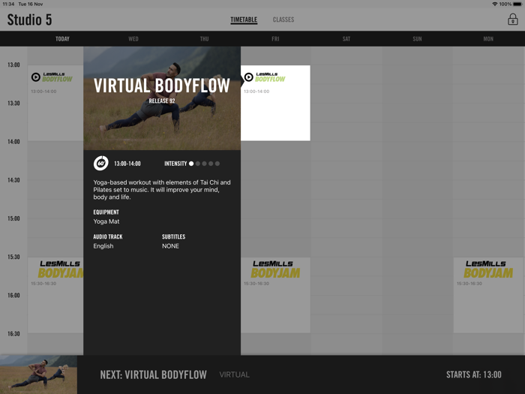Image resolution: width=525 pixels, height=394 pixels.
Task: Tap the lock icon in the header
Action: tap(512, 20)
